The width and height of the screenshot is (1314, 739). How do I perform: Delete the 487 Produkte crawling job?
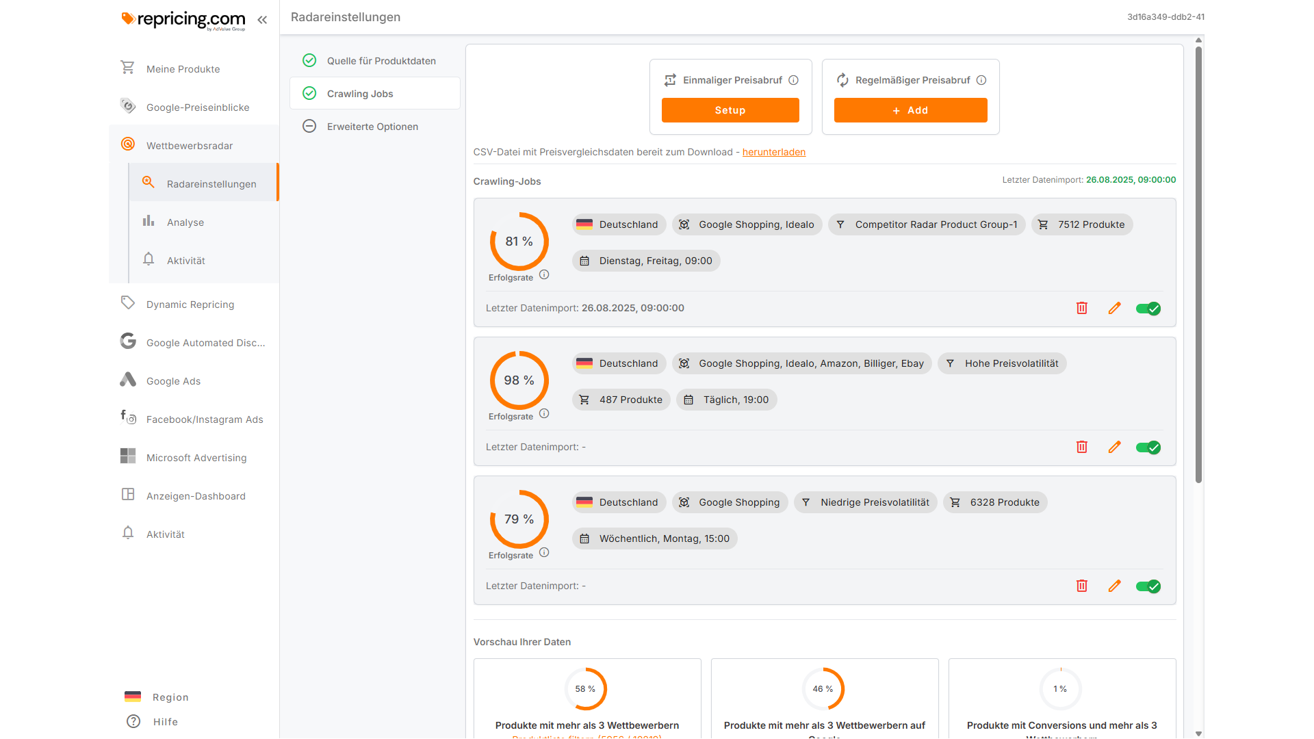1082,447
